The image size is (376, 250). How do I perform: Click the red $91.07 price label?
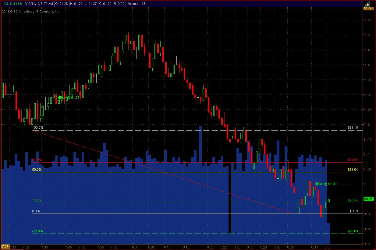pos(353,160)
